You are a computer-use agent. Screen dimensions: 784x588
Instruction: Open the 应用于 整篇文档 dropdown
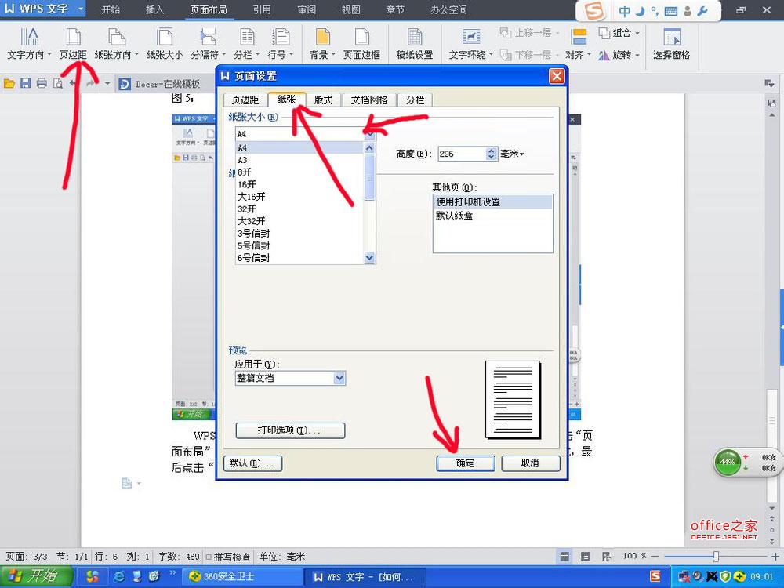click(x=290, y=378)
